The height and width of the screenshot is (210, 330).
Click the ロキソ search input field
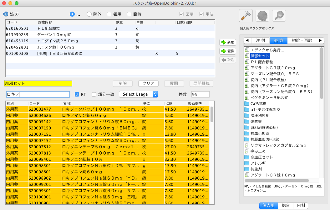tap(38, 94)
